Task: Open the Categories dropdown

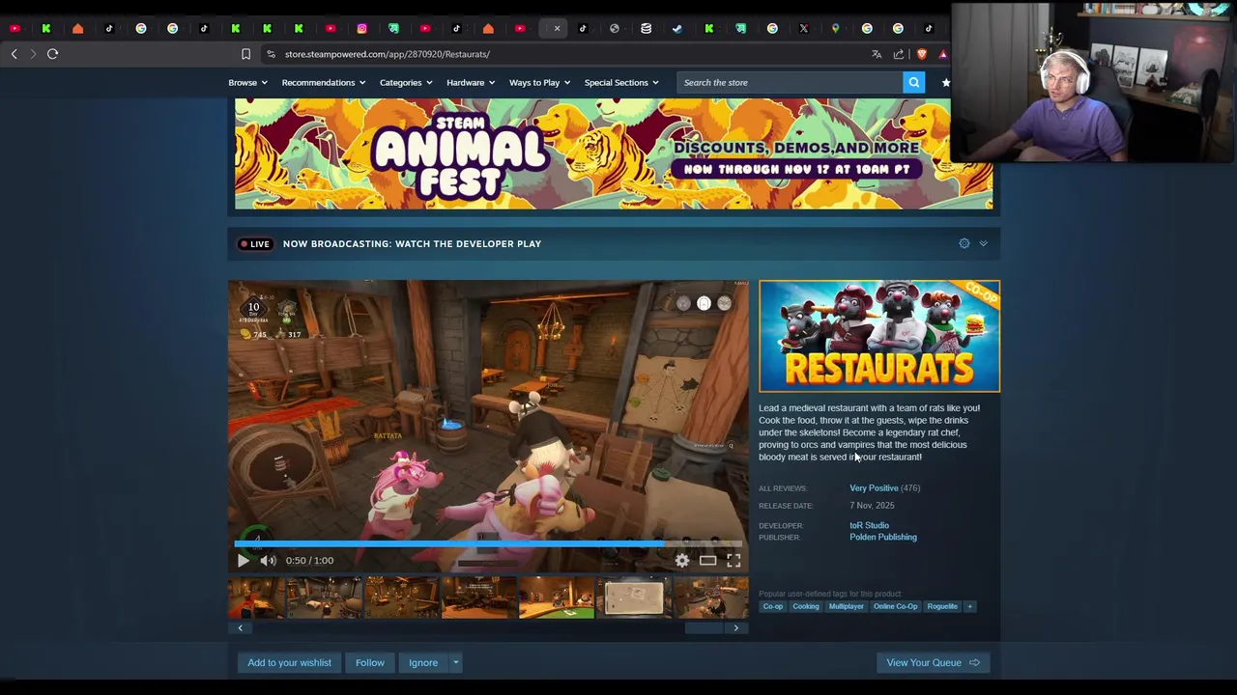Action: 406,82
